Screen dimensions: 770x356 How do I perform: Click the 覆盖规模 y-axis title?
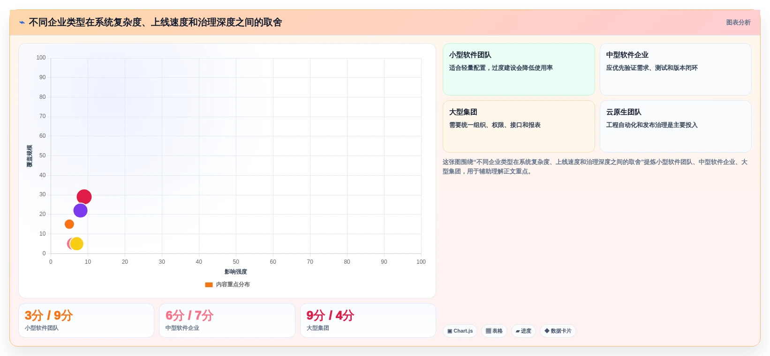pyautogui.click(x=30, y=156)
